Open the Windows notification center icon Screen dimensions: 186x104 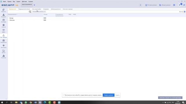(183, 102)
